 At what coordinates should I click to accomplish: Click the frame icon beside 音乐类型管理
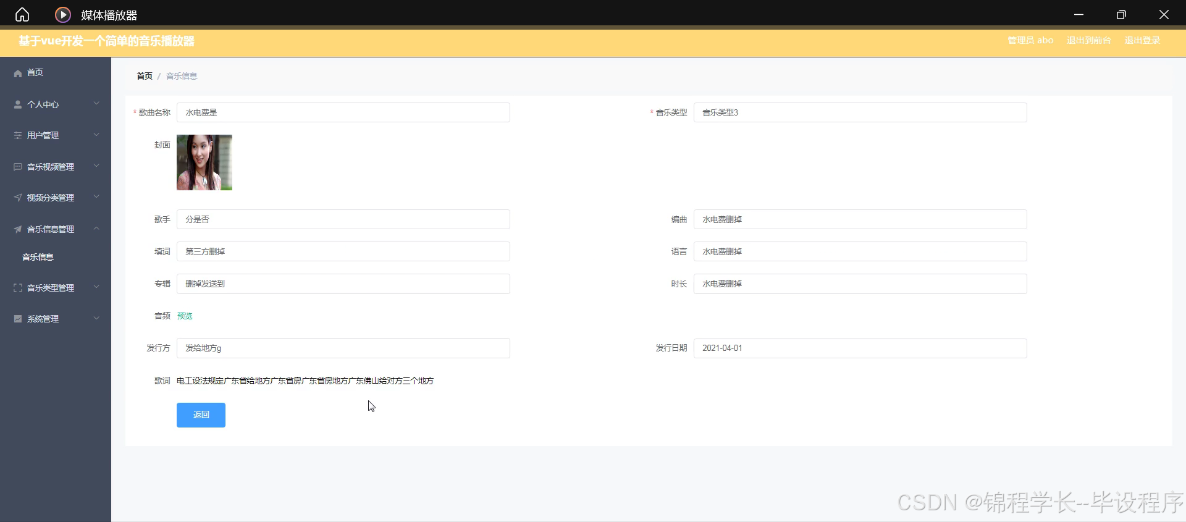point(18,288)
